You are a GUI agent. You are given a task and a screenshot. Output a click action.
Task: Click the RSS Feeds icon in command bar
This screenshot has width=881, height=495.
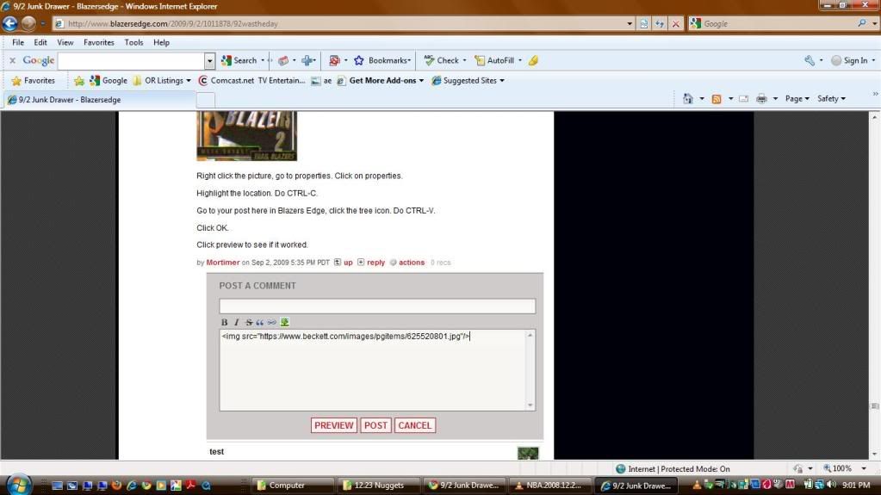tap(717, 99)
